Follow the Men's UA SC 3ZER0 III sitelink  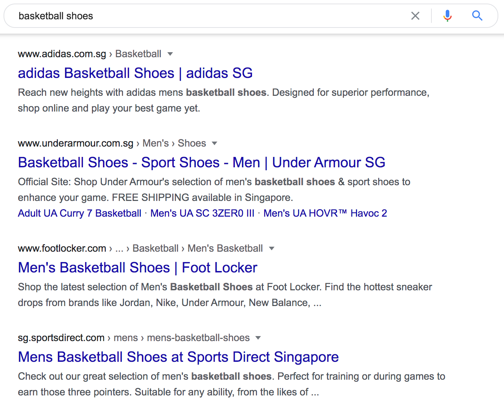point(202,213)
